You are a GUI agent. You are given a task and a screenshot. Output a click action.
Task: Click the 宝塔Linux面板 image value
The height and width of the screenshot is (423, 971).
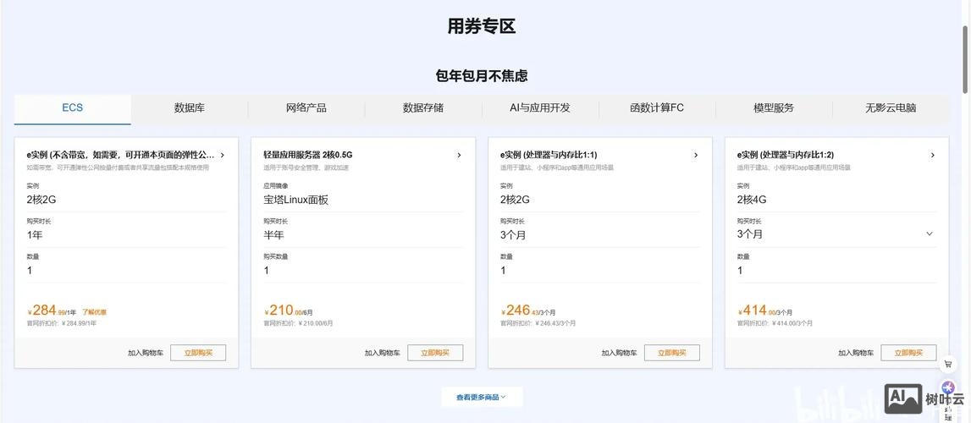point(295,200)
